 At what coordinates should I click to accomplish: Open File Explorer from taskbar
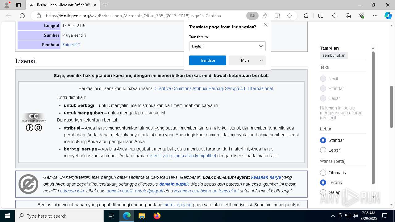point(142,216)
